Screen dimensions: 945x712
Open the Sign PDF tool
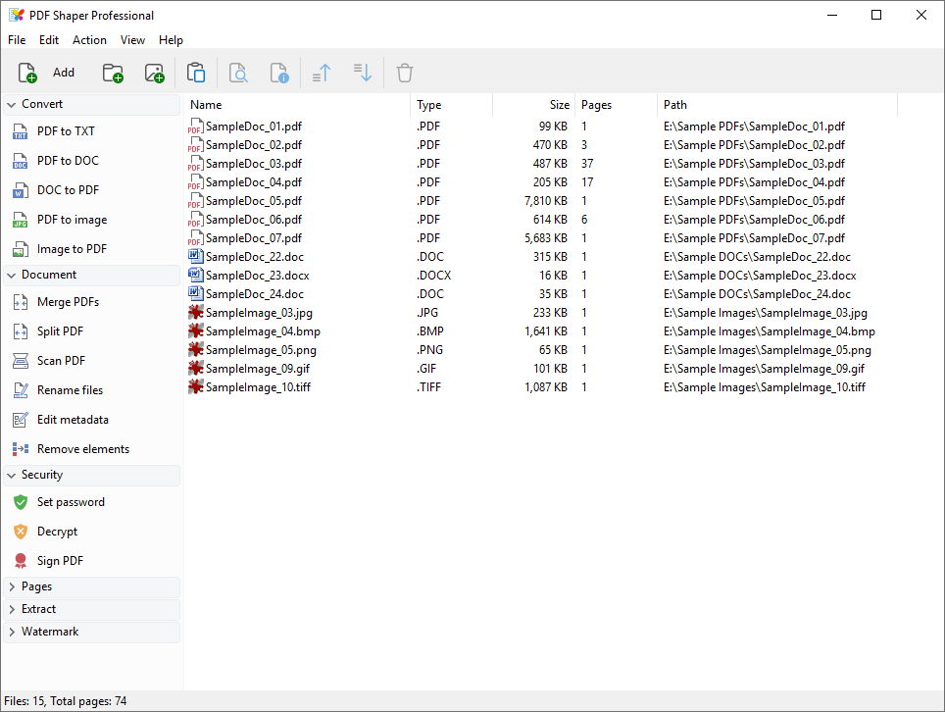(x=59, y=561)
